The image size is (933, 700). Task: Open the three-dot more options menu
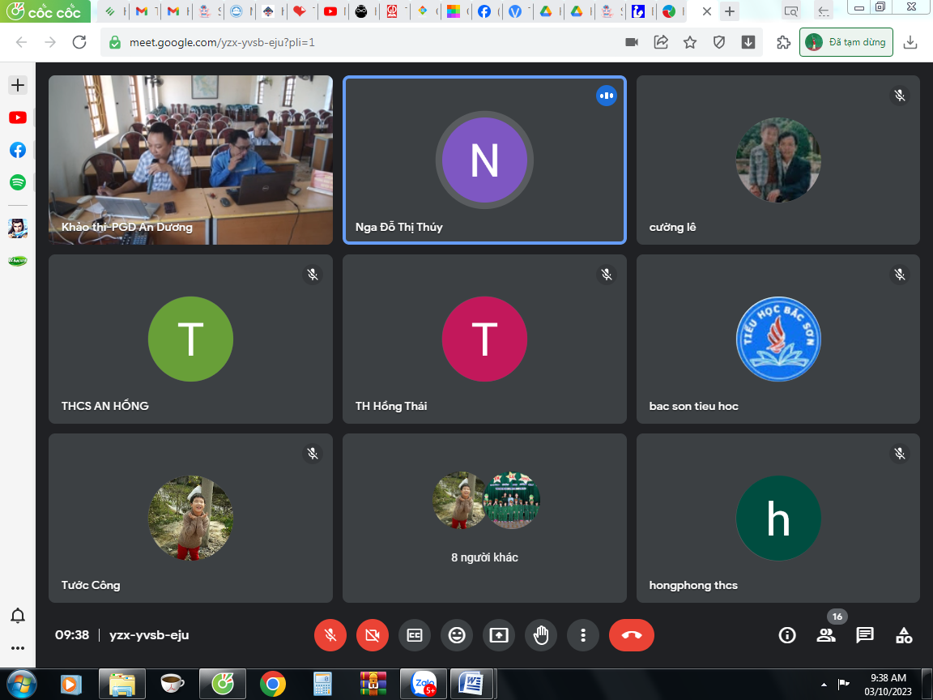583,635
